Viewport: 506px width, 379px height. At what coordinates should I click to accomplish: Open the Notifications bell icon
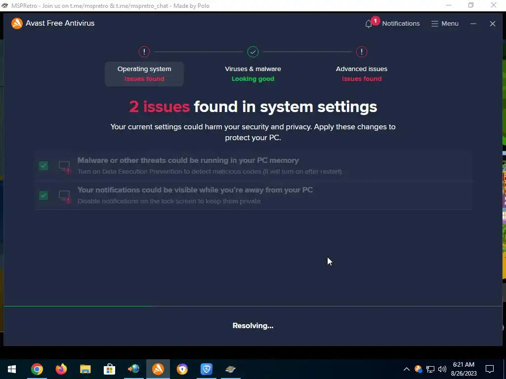[369, 24]
